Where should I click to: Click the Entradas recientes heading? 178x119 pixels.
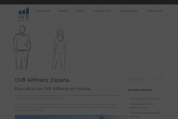140,90
